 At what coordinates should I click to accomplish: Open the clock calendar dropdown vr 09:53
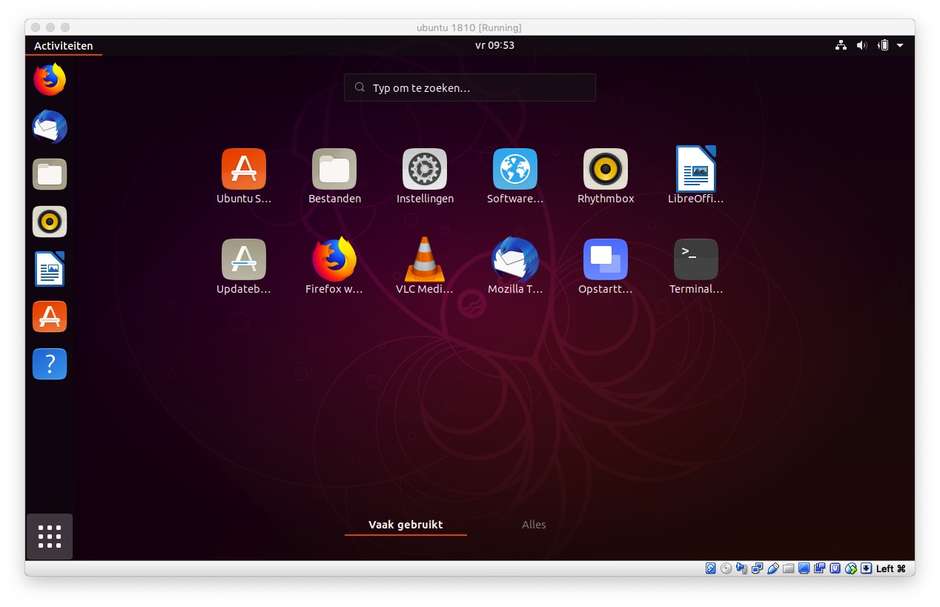pos(494,45)
